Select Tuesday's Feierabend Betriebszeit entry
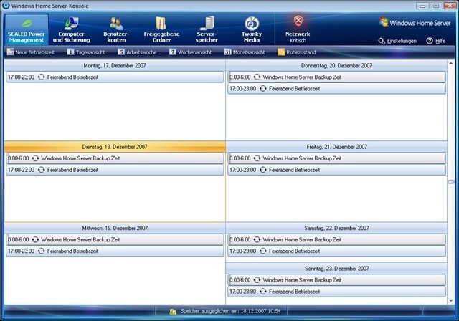Viewport: 459px width, 321px height. [x=115, y=170]
